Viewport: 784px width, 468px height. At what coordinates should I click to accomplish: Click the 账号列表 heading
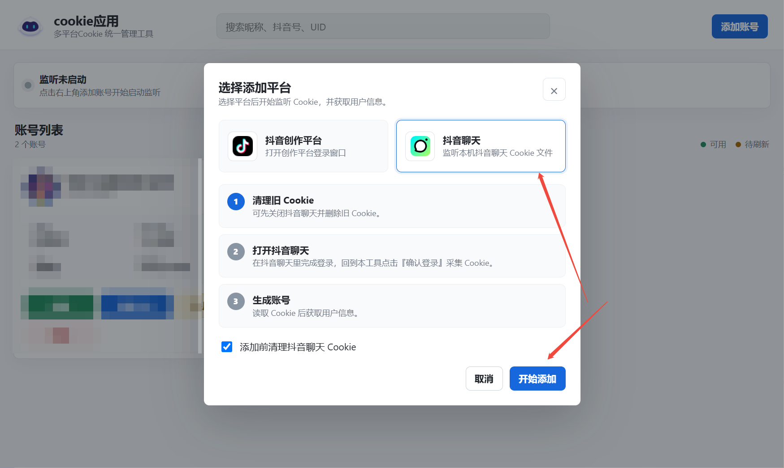(x=39, y=130)
